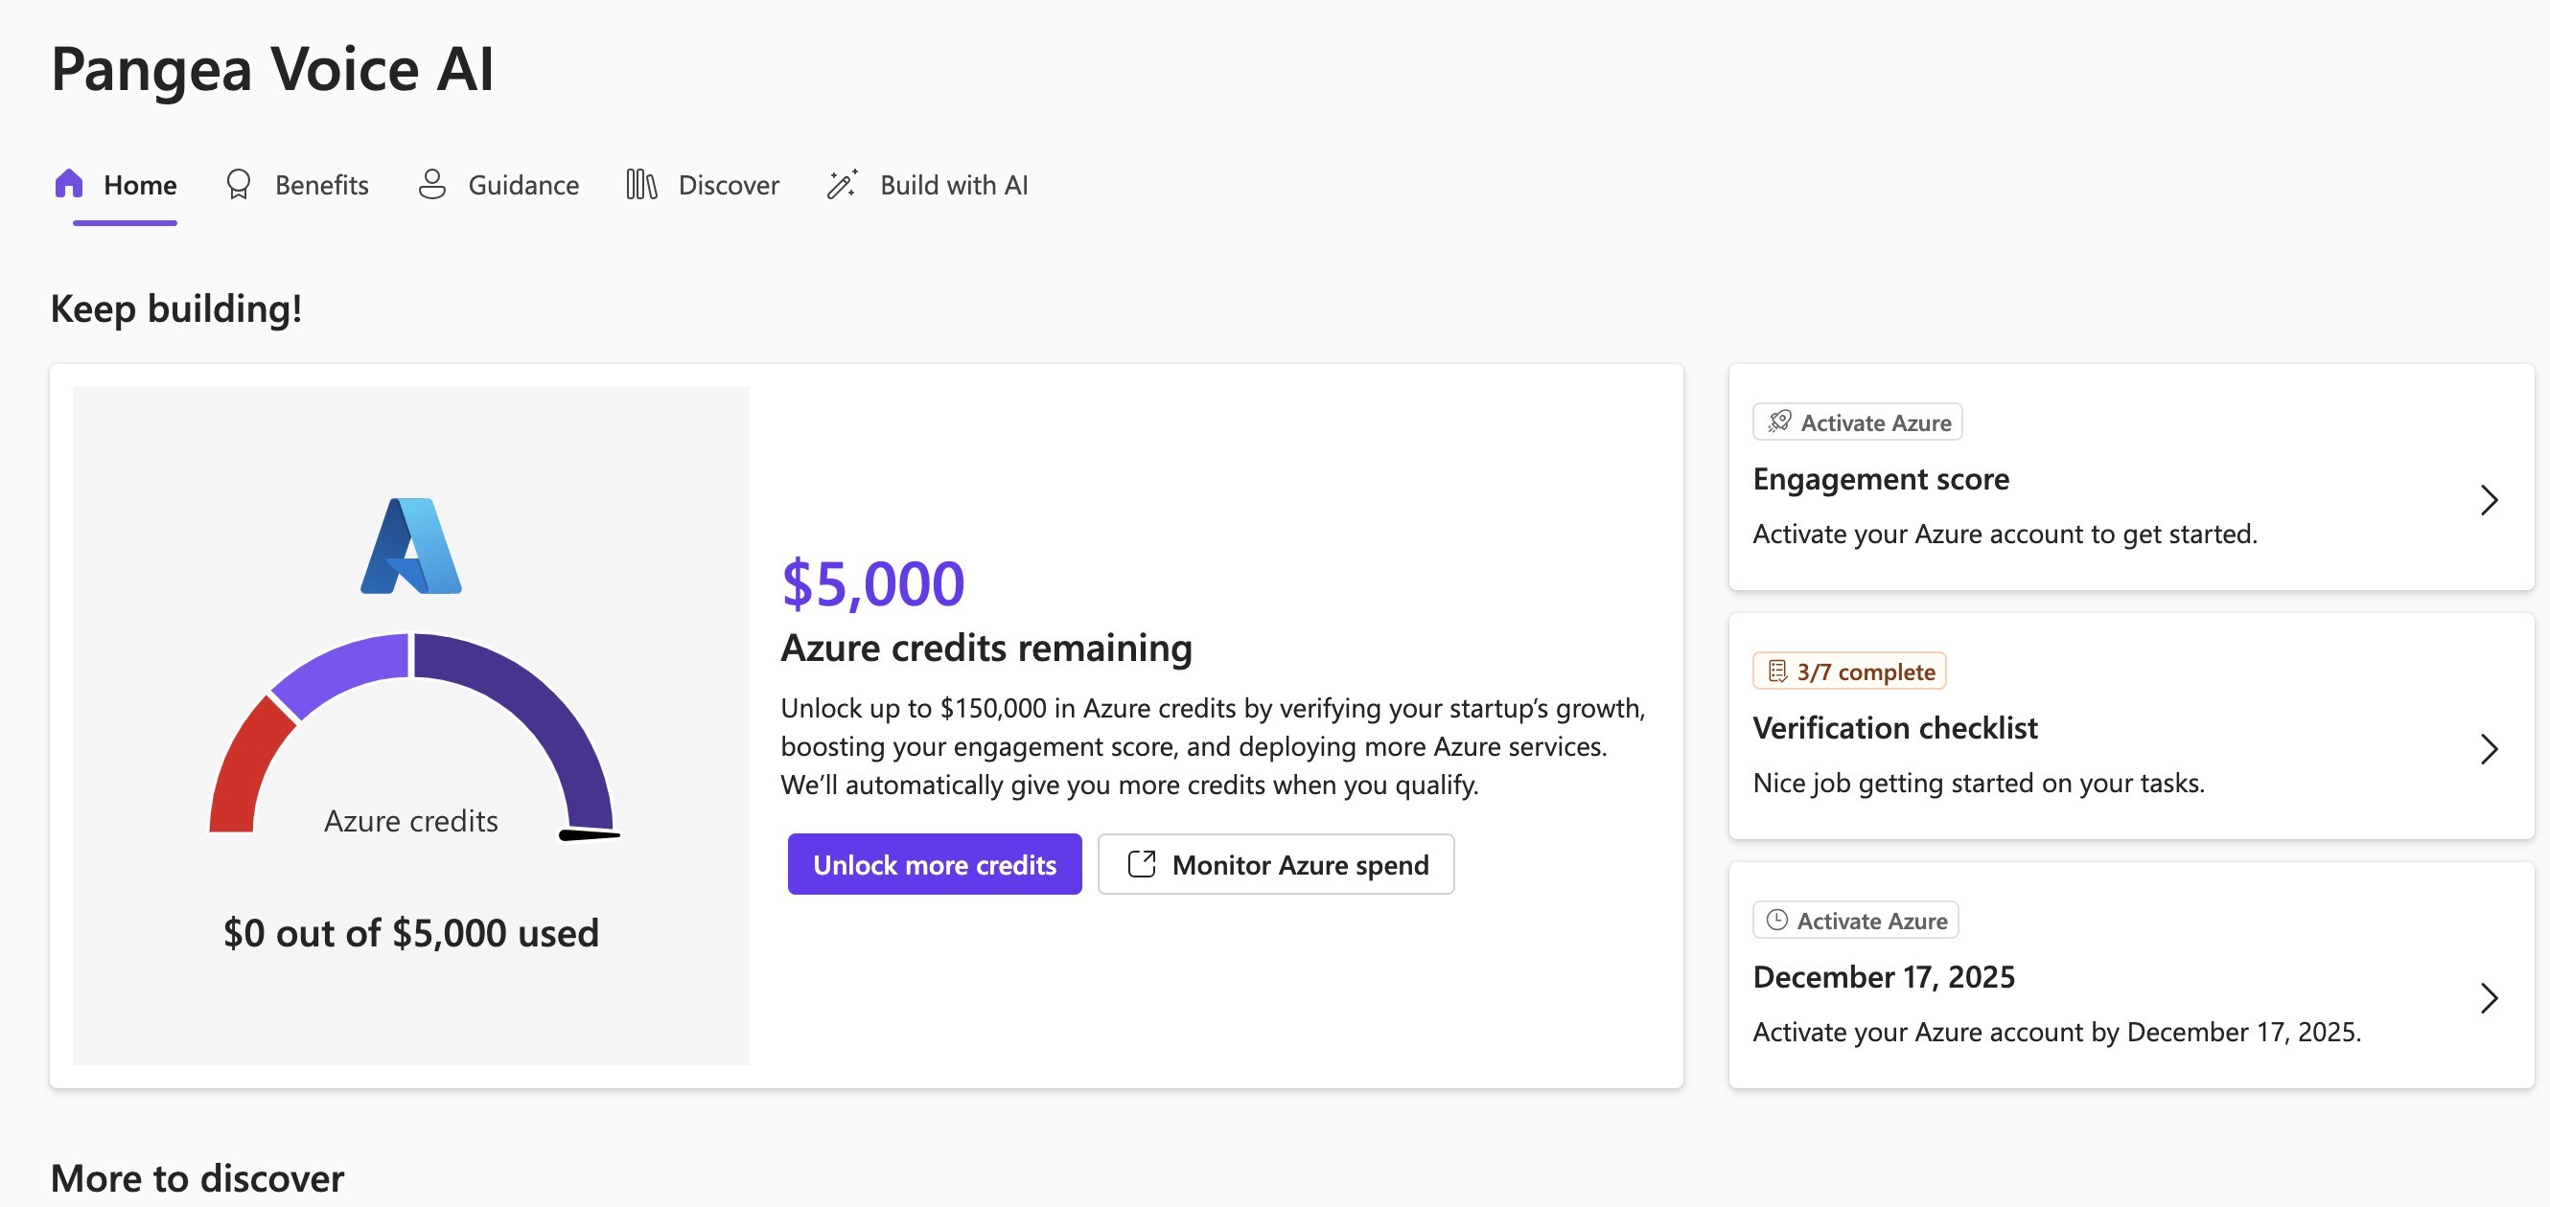Open the Guidance tab
The width and height of the screenshot is (2550, 1207).
click(498, 185)
